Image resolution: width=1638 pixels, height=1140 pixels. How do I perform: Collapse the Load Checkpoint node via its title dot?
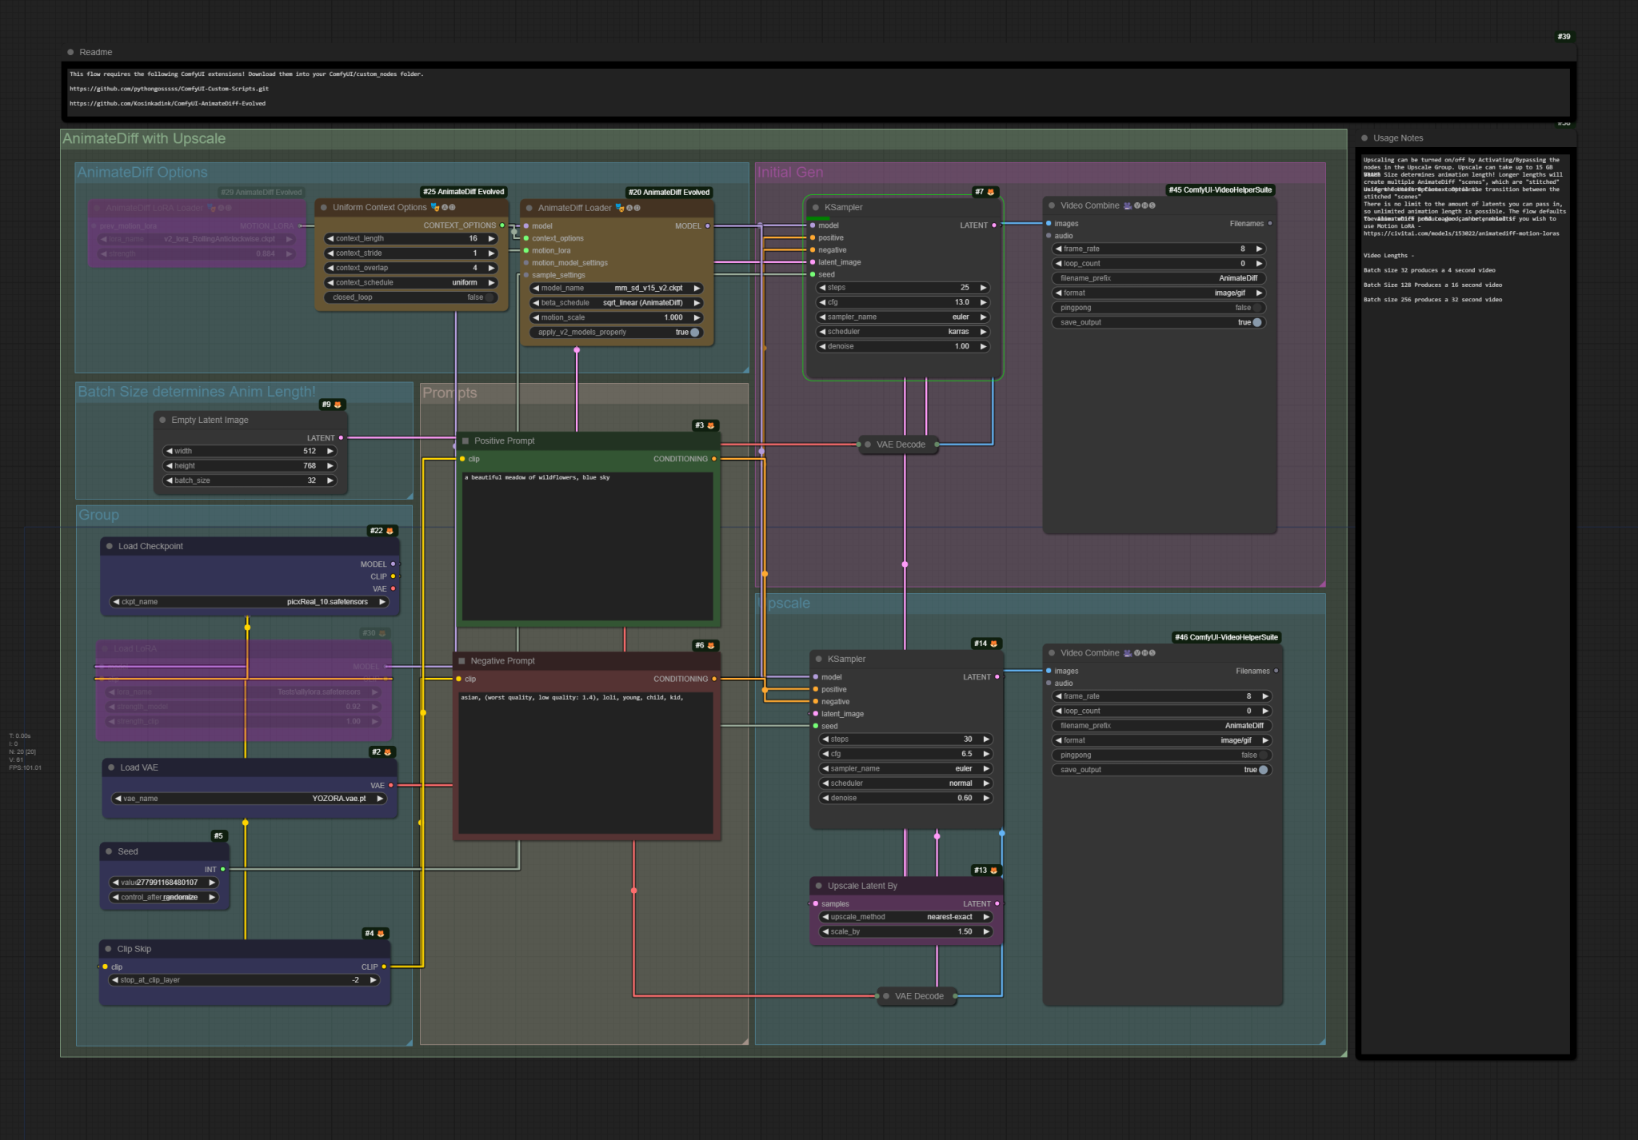click(x=110, y=546)
